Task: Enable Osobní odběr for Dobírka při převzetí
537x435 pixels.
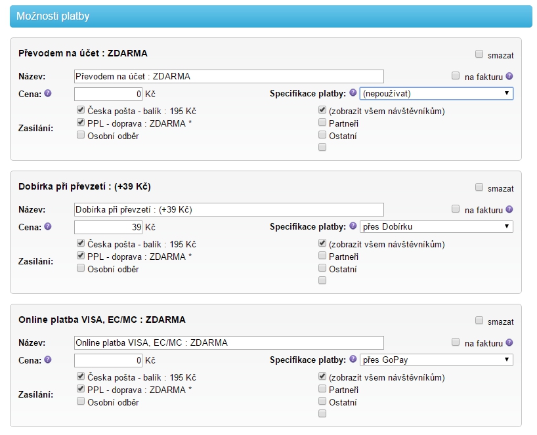Action: tap(81, 268)
